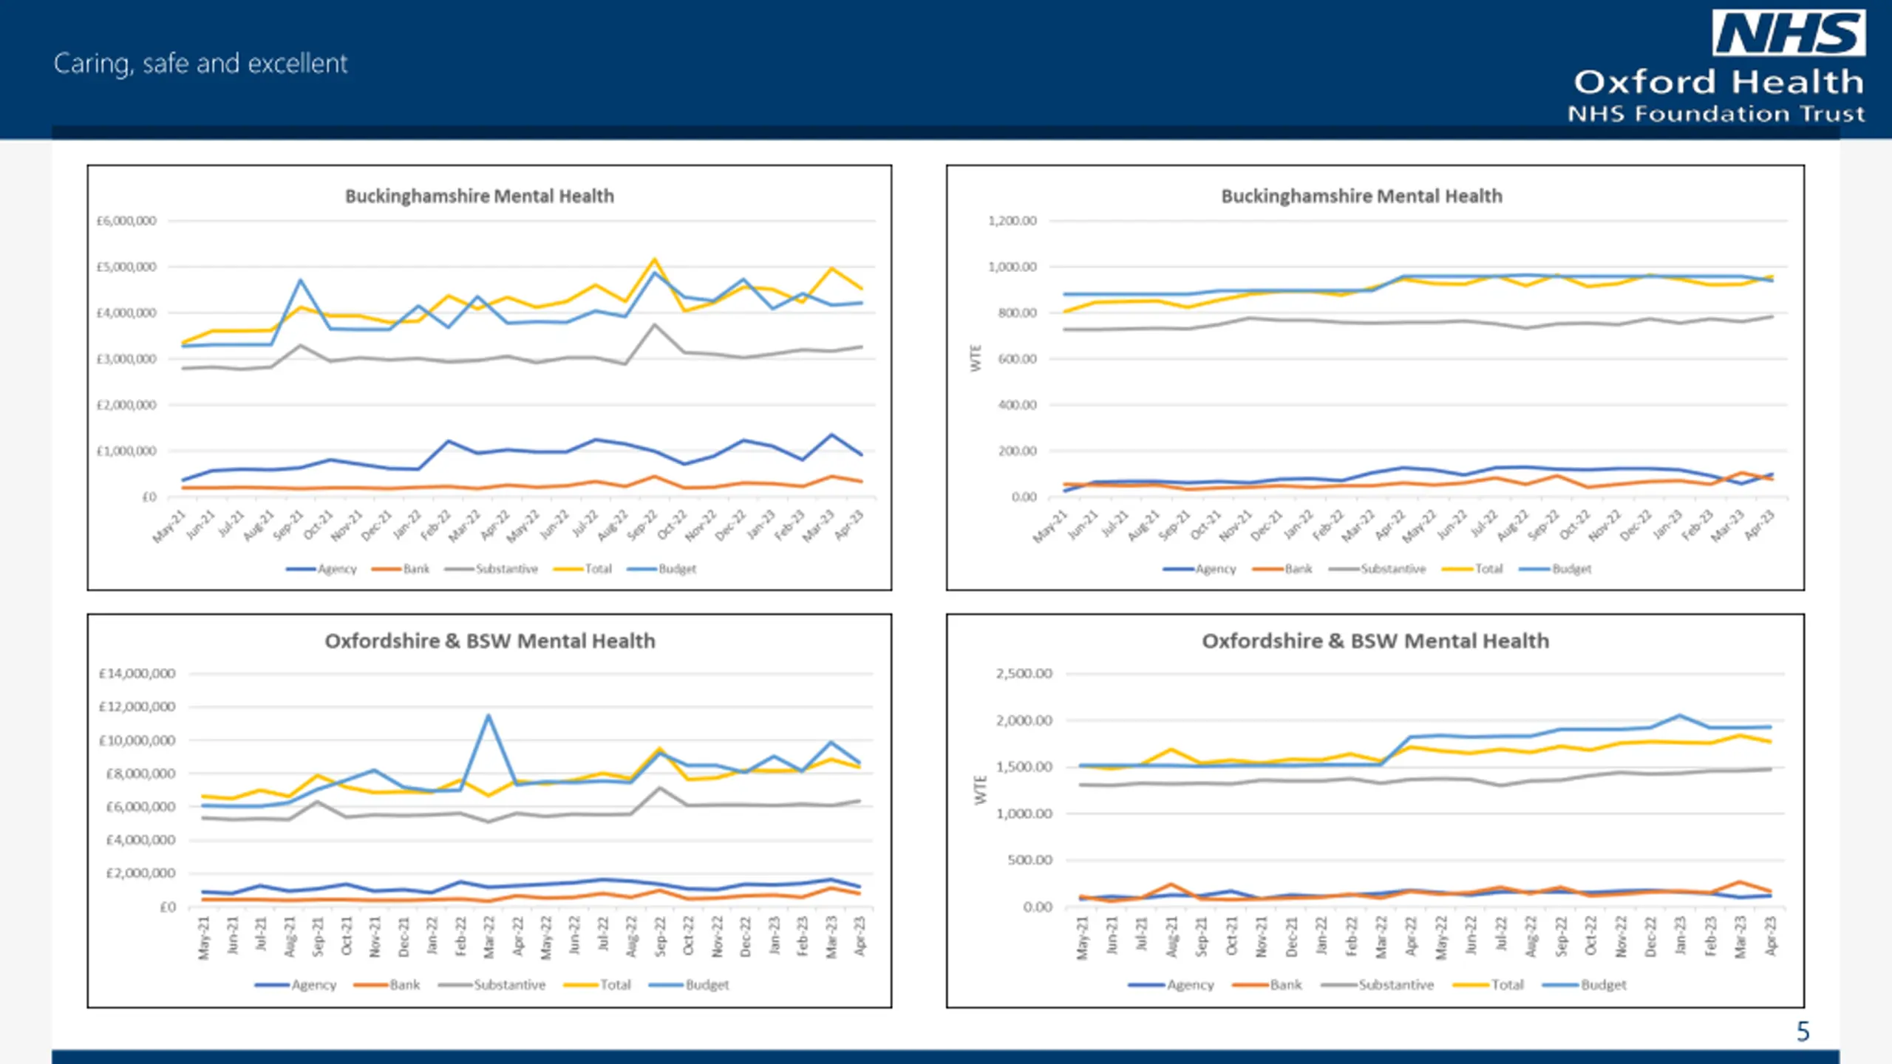Click Bank legend entry in Oxfordshire cost chart
The image size is (1892, 1064).
pos(387,984)
